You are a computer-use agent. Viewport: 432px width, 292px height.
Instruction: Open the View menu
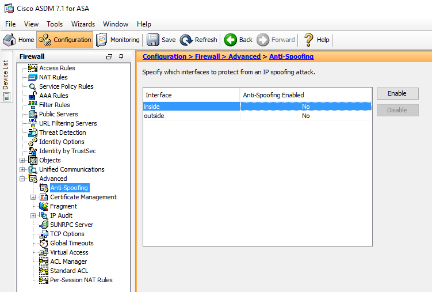click(x=31, y=24)
